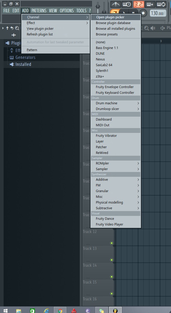Open the TOOLS menu
This screenshot has height=313, width=171.
(x=81, y=11)
